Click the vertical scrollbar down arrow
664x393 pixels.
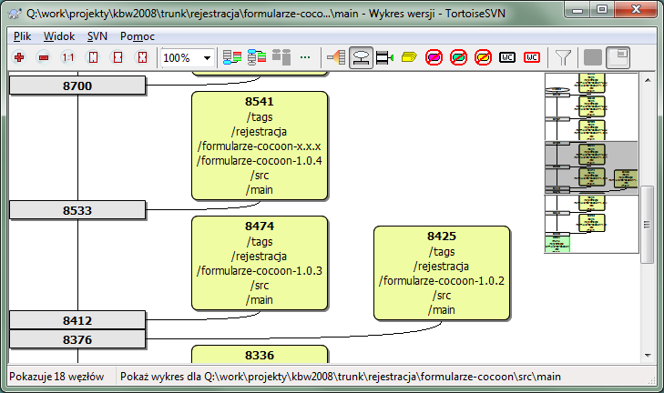(x=648, y=356)
